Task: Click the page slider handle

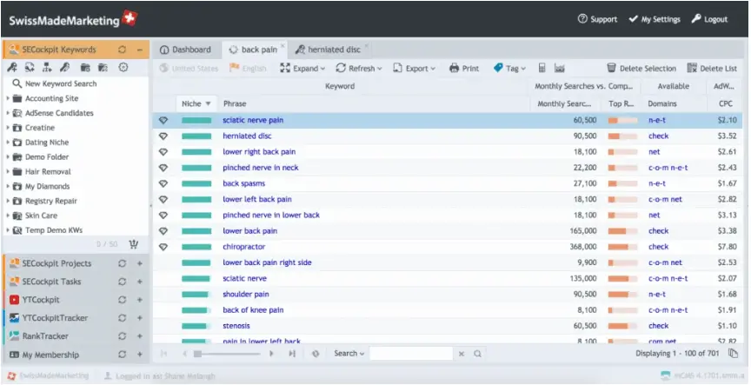Action: [197, 354]
